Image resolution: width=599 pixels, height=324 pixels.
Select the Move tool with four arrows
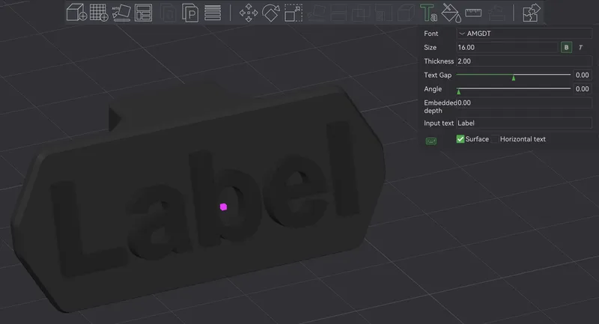pos(249,13)
